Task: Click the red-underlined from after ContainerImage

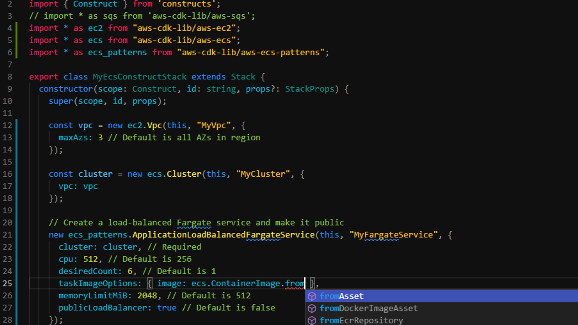Action: tap(295, 283)
